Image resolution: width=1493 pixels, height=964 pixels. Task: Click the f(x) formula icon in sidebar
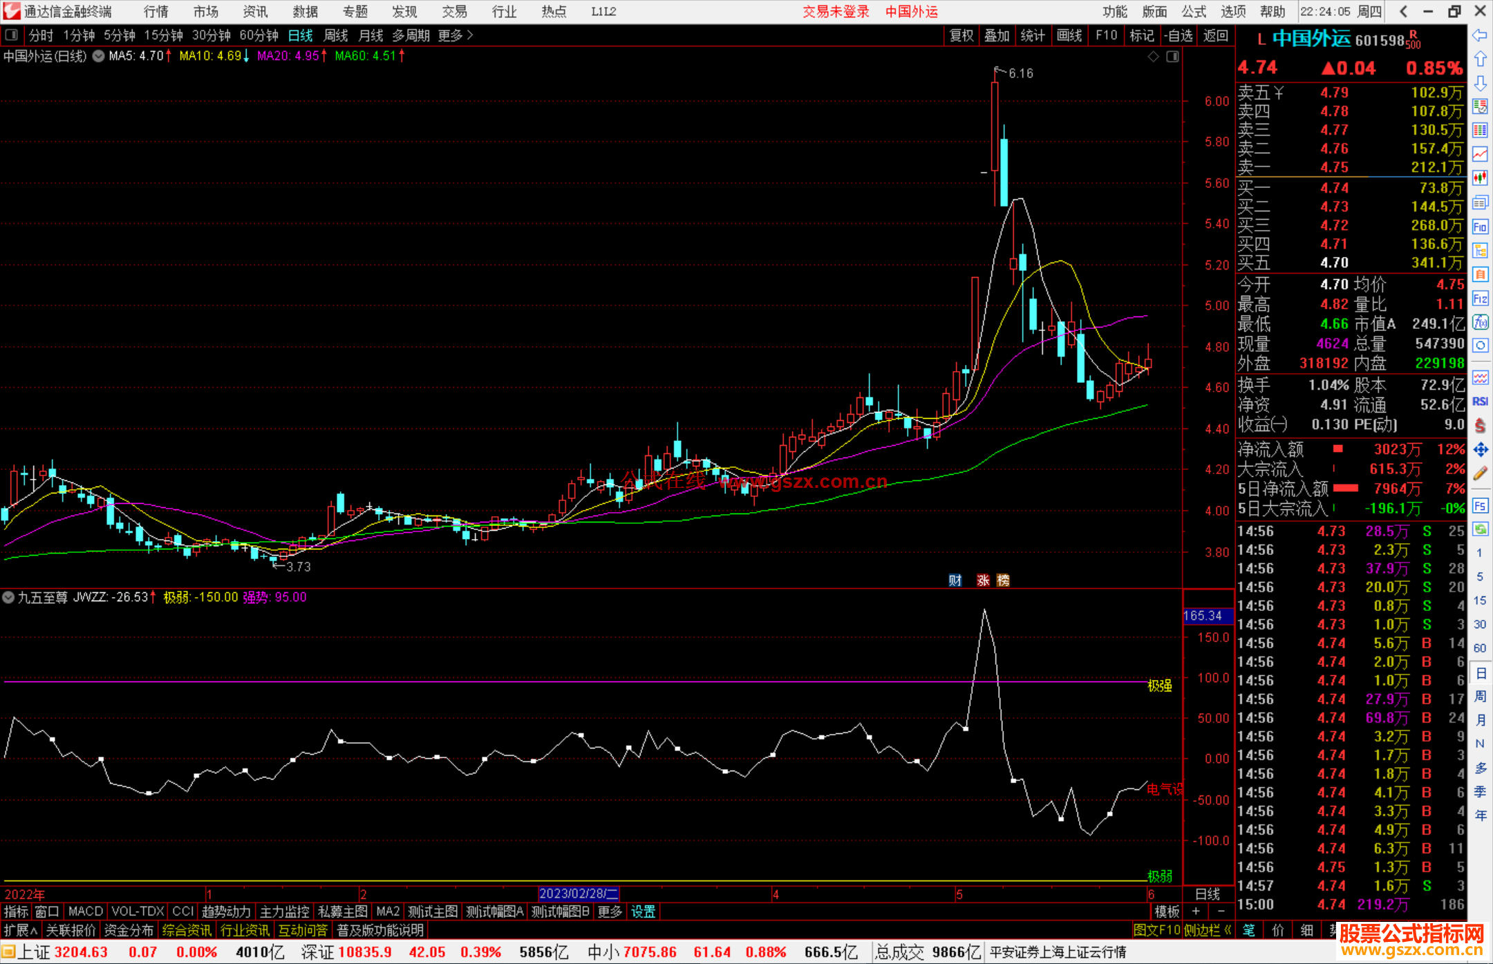click(1480, 322)
